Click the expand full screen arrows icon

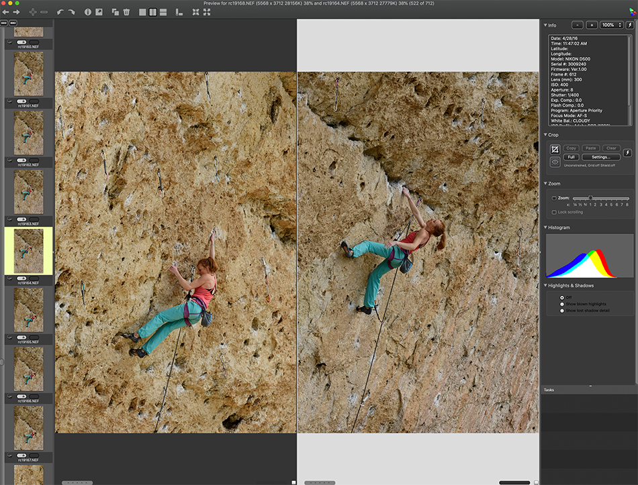207,12
